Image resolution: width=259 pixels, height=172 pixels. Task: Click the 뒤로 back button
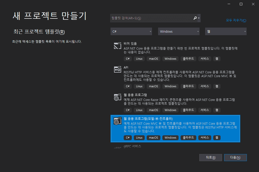coord(211,158)
